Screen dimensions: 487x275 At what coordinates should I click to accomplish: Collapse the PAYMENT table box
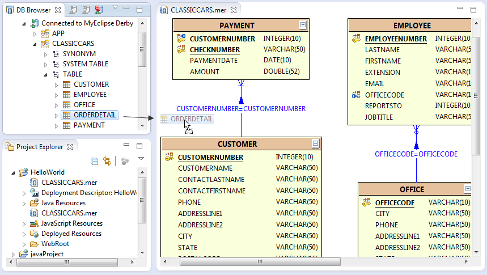coord(303,25)
